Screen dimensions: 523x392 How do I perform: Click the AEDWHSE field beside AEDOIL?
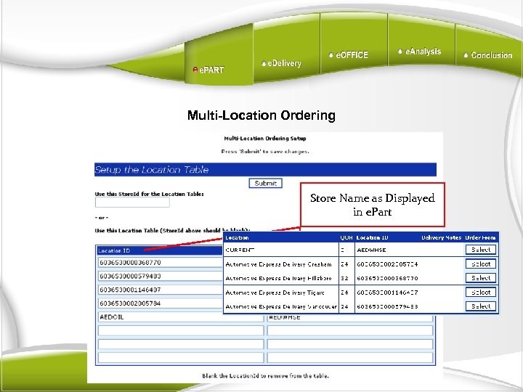coord(350,318)
